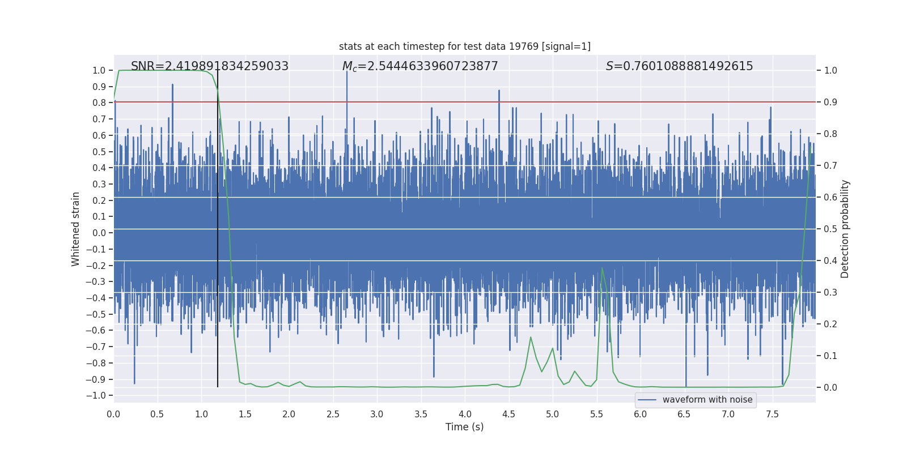Image resolution: width=907 pixels, height=453 pixels.
Task: Click the 4.0 tick label on time axis
Action: [465, 414]
